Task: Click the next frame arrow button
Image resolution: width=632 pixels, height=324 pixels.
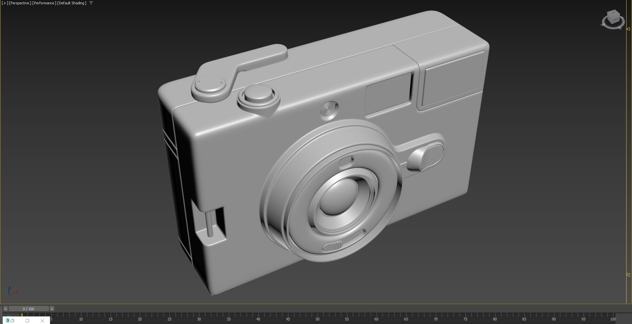Action: tap(52, 309)
